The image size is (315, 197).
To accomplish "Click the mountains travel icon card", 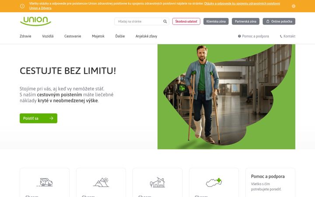I will pyautogui.click(x=101, y=183).
